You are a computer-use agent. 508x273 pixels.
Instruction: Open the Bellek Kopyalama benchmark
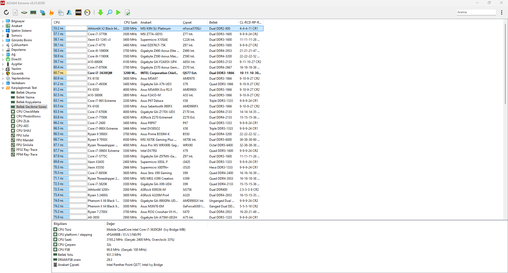[29, 102]
